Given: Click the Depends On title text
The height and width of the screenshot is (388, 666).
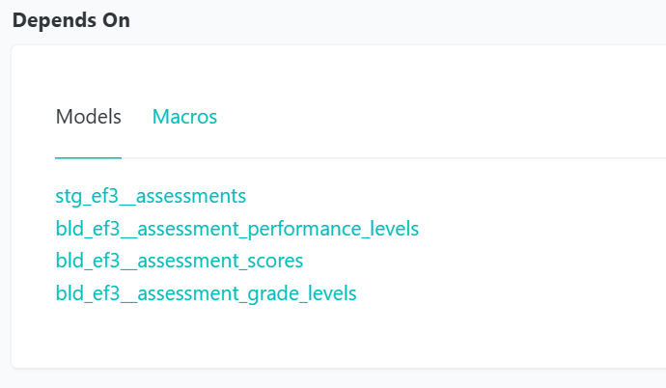Looking at the screenshot, I should tap(71, 20).
